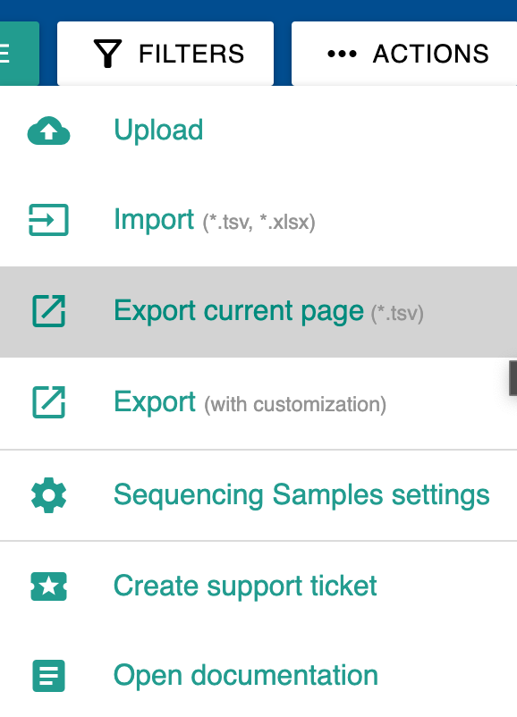This screenshot has height=717, width=517.
Task: Click the funnel filter icon
Action: click(107, 54)
